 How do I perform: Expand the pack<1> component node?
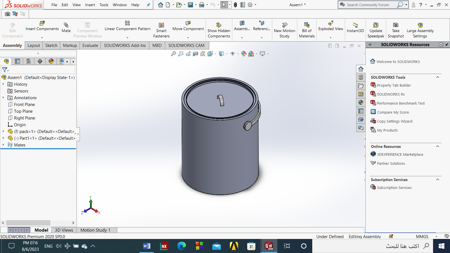coord(3,131)
